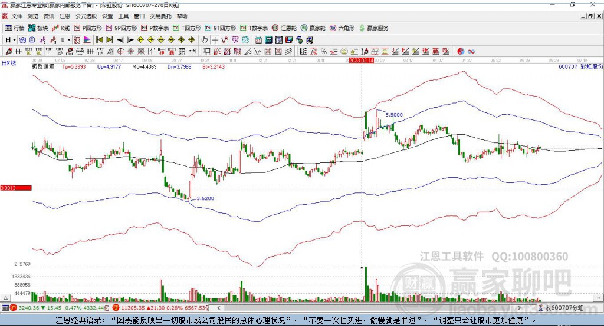Screen dimensions: 604x326
Task: Click the percent % tool icon
Action: [x=324, y=52]
